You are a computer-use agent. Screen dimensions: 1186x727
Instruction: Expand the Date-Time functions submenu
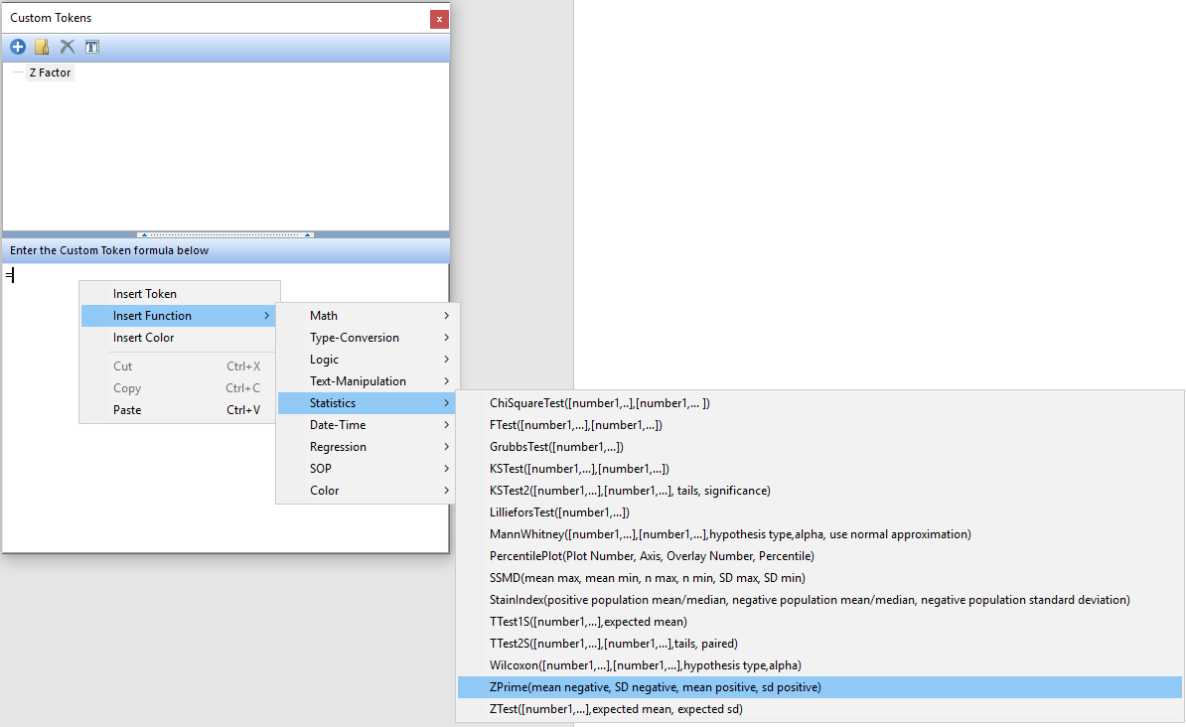368,425
